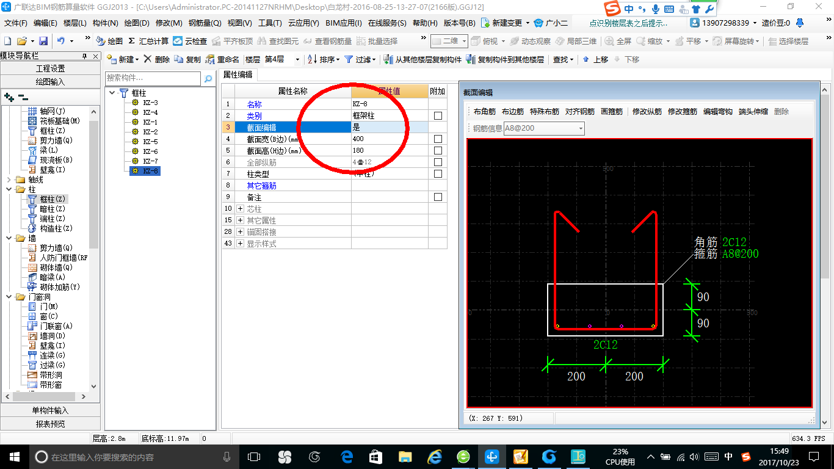Open 构件(N) menu

point(105,23)
